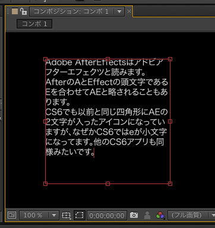The height and width of the screenshot is (228, 215).
Task: Click the right-middle text box handle
Action: point(170,121)
